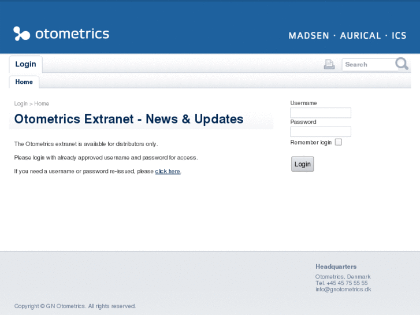Click the Otometrics, Denmark footer text

(x=343, y=277)
